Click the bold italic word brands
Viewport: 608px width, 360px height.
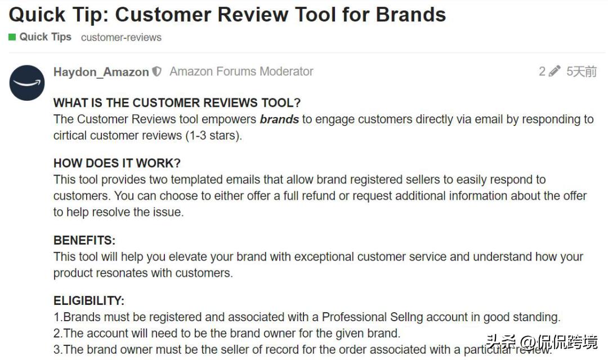[279, 119]
